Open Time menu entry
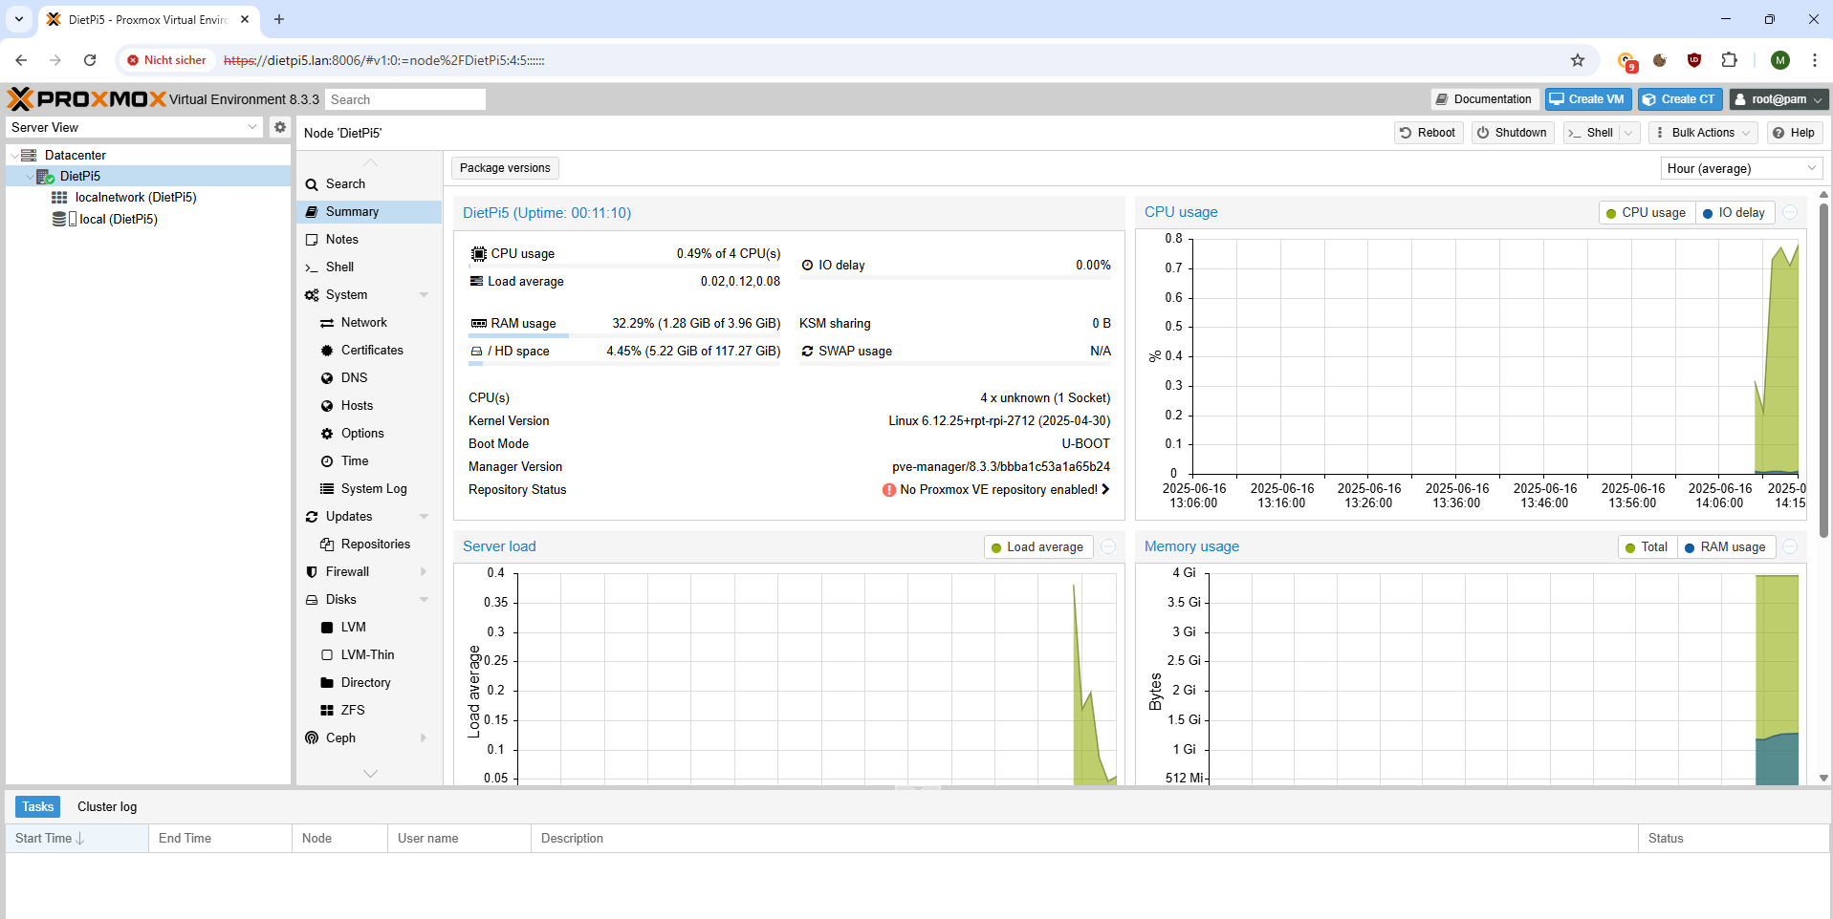 point(369,460)
